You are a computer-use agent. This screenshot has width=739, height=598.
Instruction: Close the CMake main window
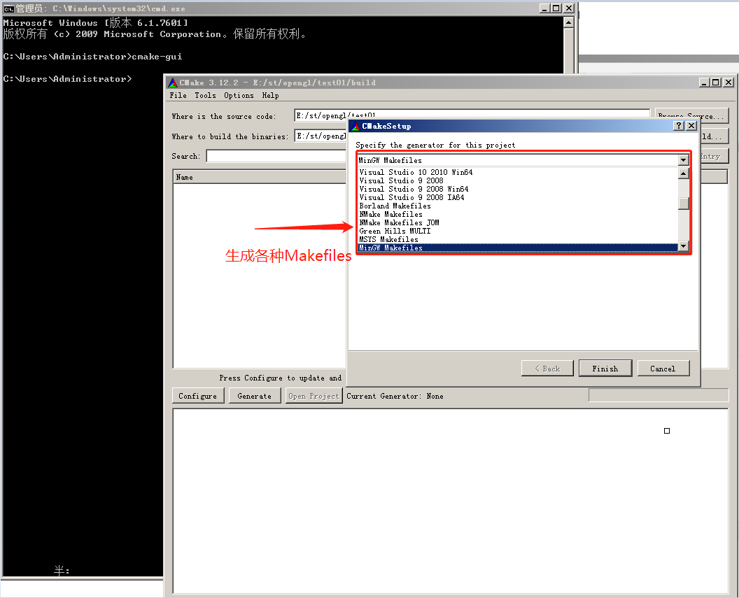click(729, 83)
